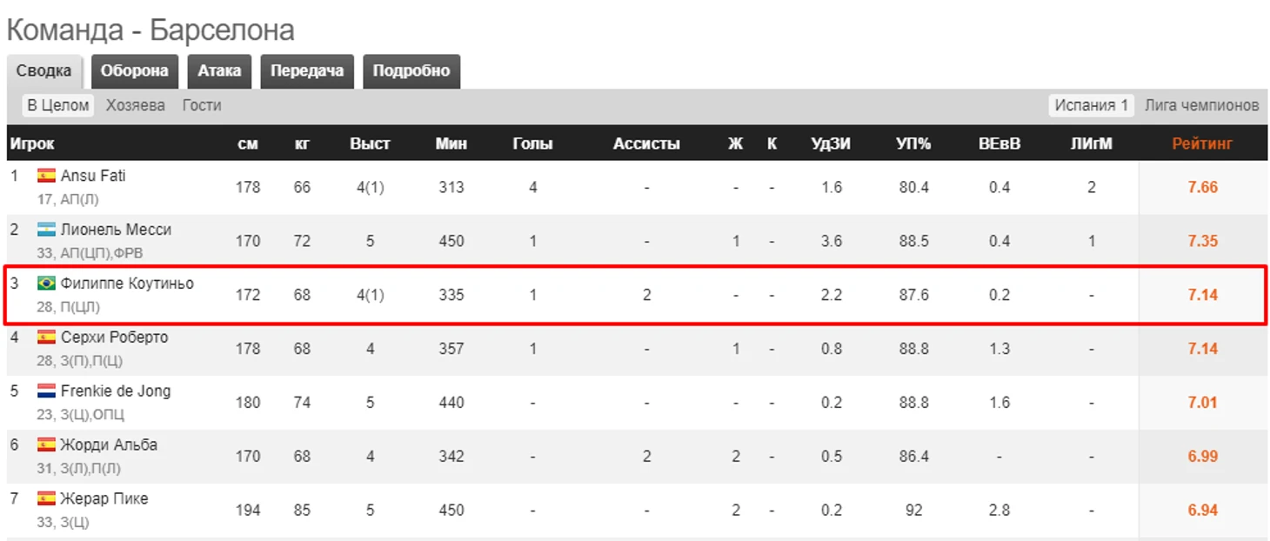Click the Spain flag beside Ansu Fati

pos(46,176)
